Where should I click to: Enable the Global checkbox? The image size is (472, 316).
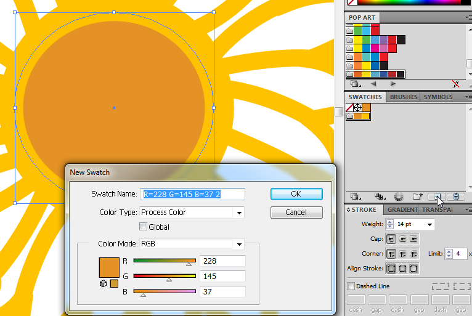pos(144,227)
